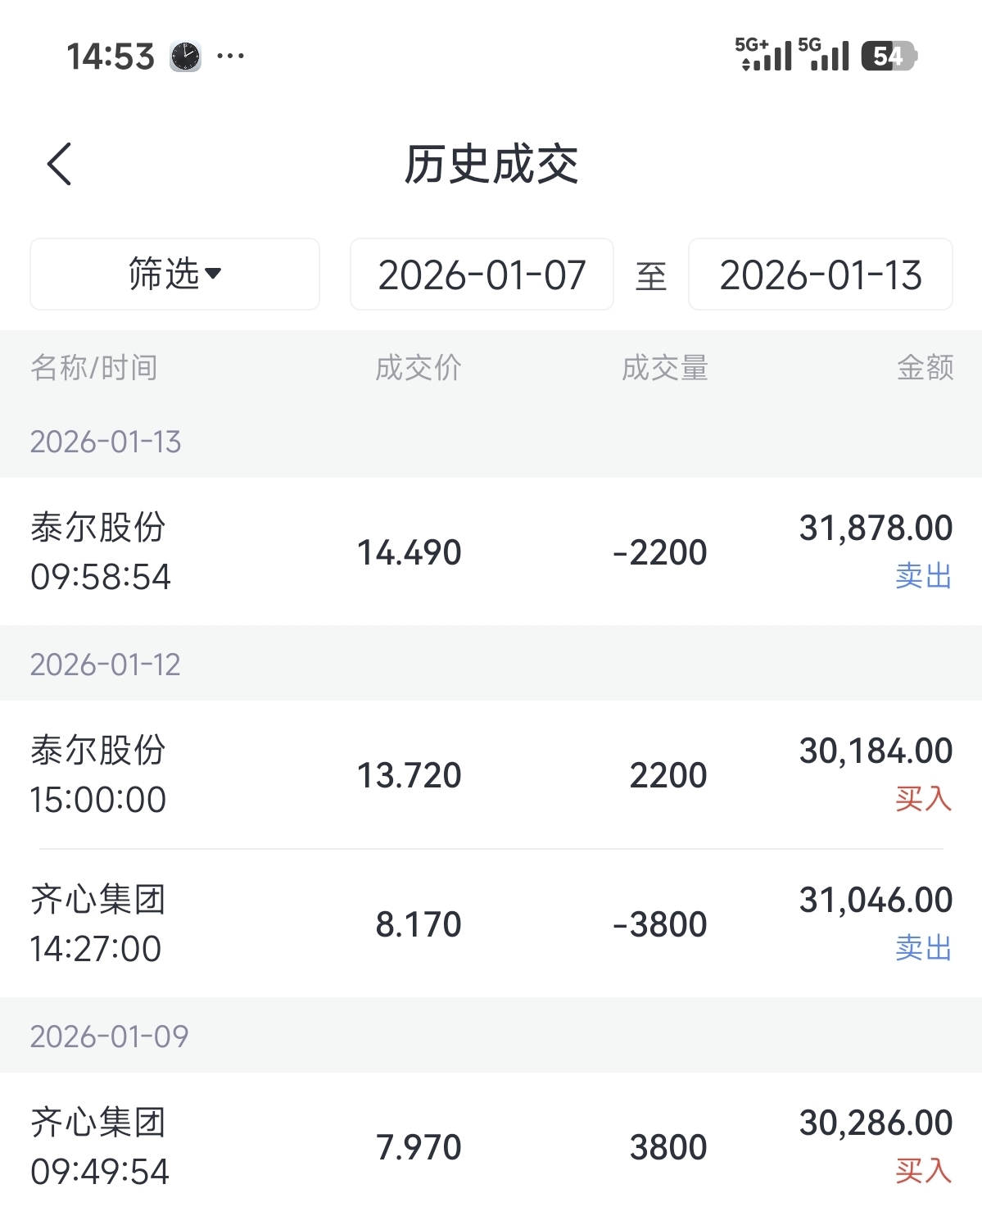Tap the 5G+ signal strength icon
Screen dimensions: 982x1216
763,55
